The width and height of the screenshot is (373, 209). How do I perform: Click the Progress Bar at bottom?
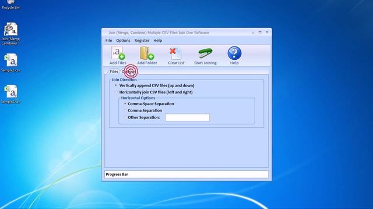pos(186,174)
